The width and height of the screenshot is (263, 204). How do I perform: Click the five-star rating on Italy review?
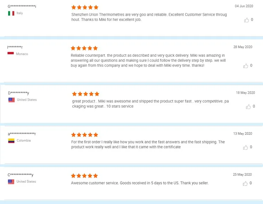pos(85,7)
